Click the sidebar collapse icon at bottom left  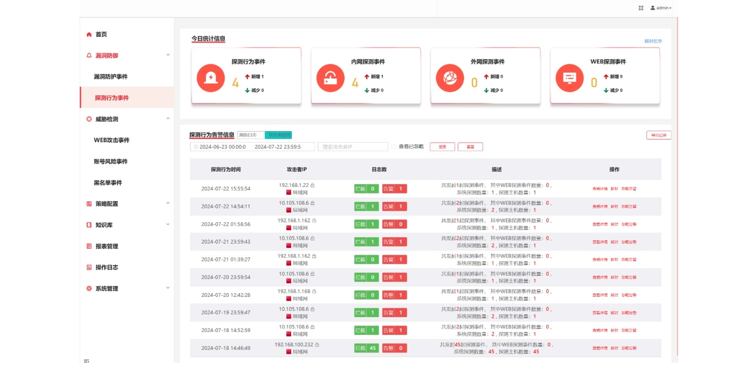tap(86, 361)
